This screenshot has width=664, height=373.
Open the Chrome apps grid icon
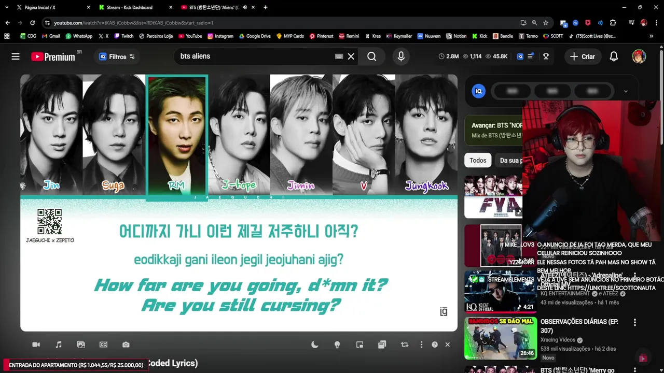pos(7,36)
